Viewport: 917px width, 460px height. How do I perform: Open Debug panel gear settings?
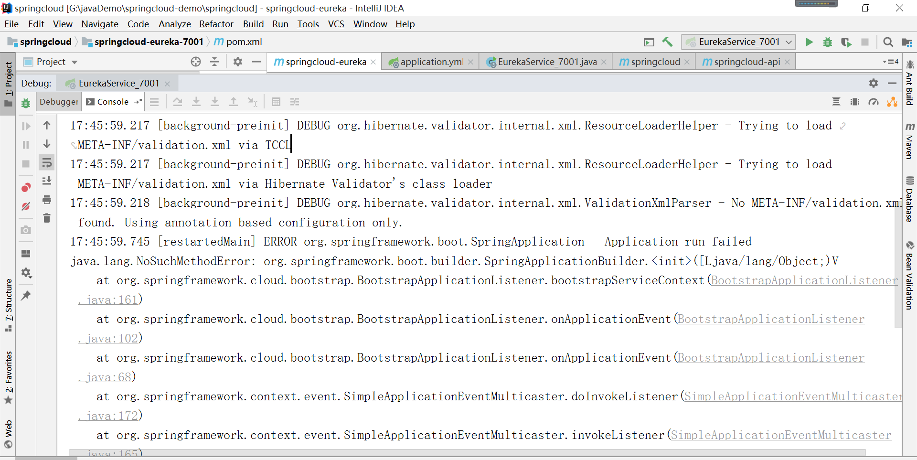tap(874, 83)
